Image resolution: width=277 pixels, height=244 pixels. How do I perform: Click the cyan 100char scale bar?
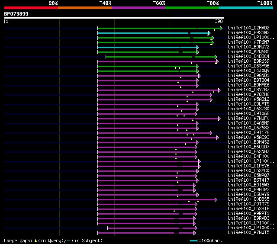pos(193,241)
